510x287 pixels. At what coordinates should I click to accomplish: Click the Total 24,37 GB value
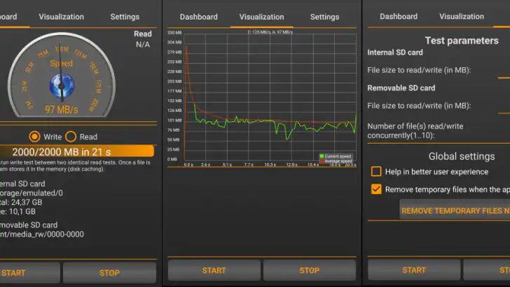click(x=21, y=202)
